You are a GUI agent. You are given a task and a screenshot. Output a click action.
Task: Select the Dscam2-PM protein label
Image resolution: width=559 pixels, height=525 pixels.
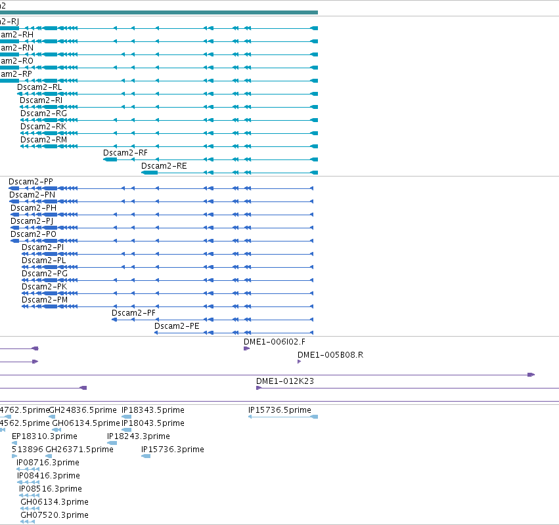[x=45, y=301]
